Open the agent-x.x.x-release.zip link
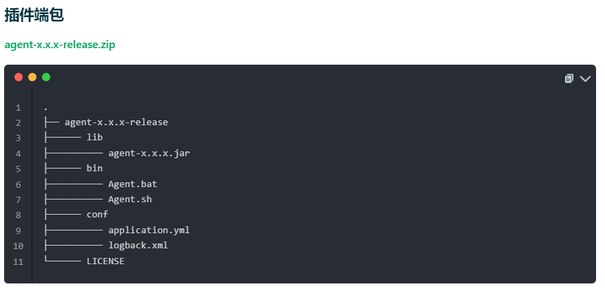This screenshot has width=605, height=291. coord(60,45)
